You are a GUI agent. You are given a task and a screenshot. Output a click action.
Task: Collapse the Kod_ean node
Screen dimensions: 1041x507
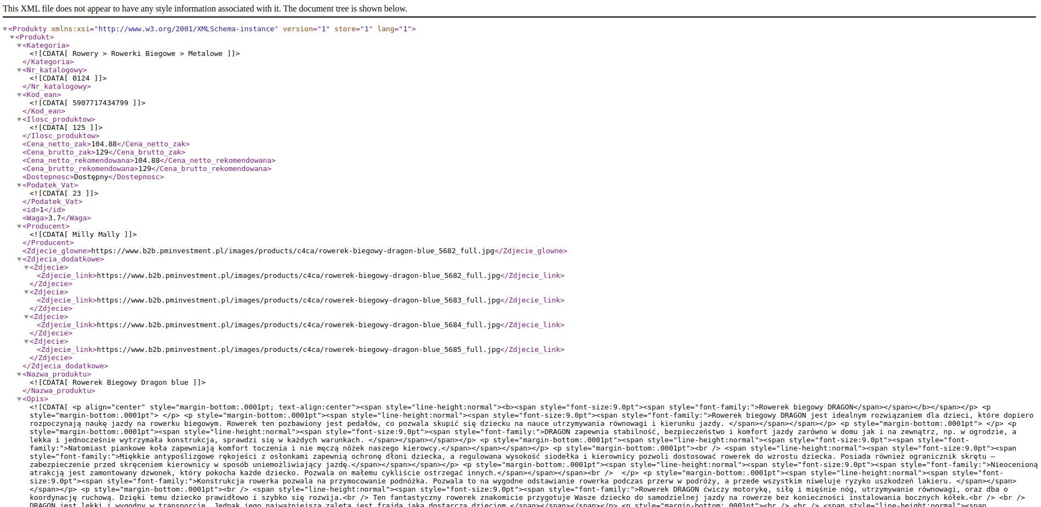[x=19, y=95]
